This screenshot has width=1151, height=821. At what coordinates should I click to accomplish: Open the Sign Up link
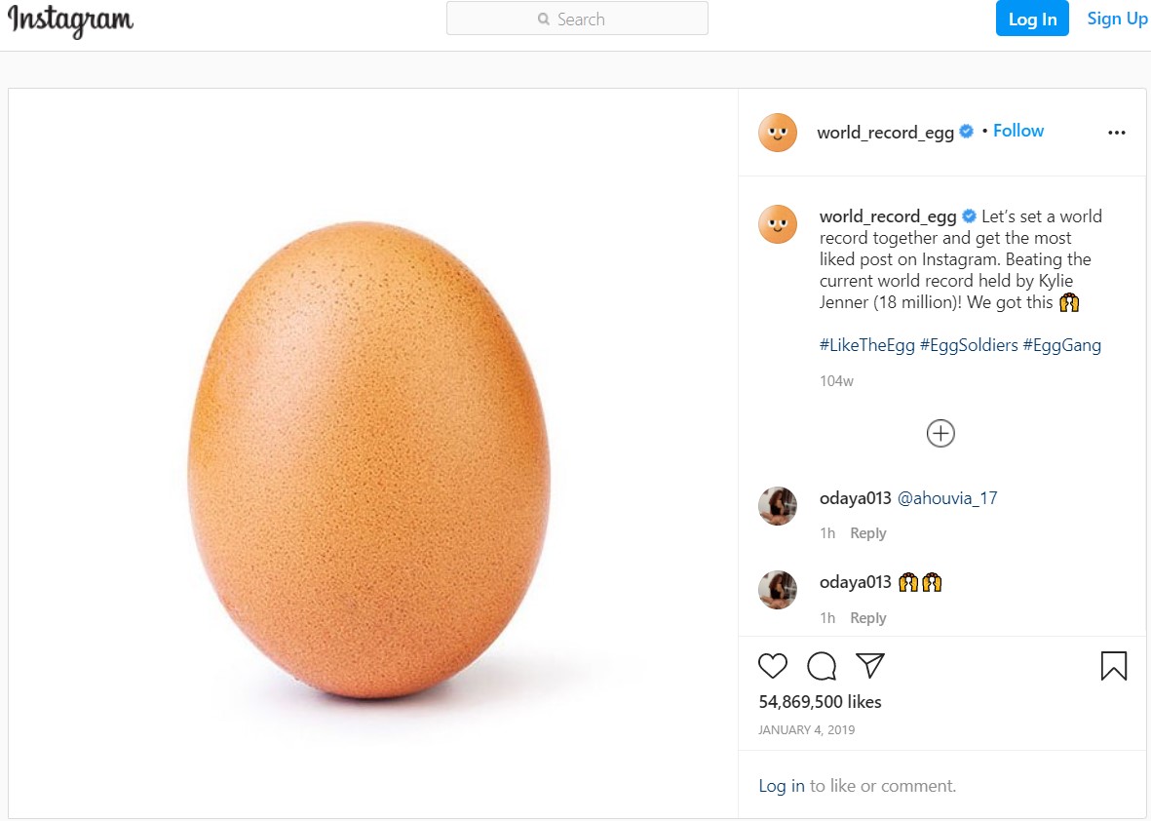pyautogui.click(x=1117, y=19)
